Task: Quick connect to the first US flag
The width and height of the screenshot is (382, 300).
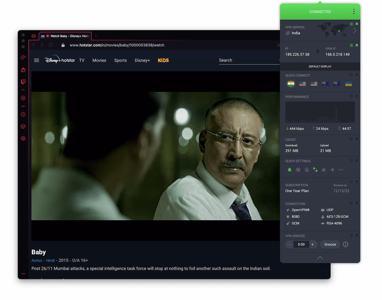Action: 303,84
